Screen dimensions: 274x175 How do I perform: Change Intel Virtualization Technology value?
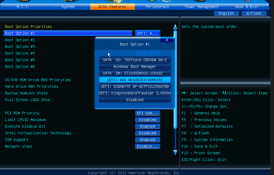[147, 133]
